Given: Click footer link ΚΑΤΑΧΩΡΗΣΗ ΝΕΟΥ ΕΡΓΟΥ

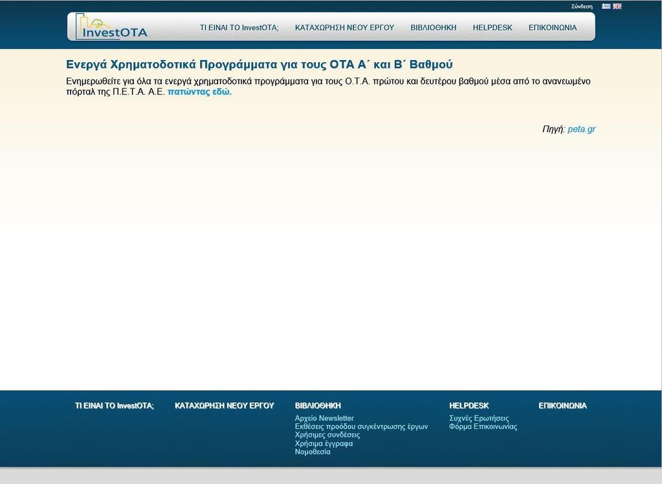Looking at the screenshot, I should [x=225, y=406].
